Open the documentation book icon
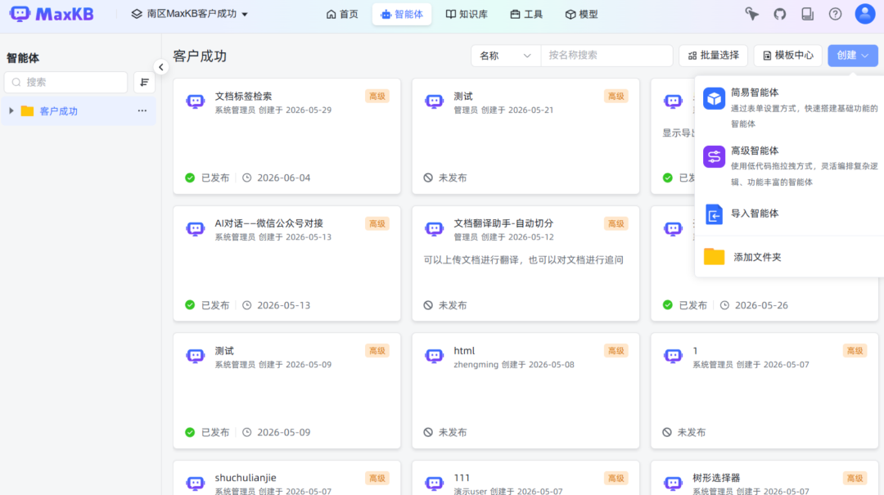 pyautogui.click(x=807, y=14)
